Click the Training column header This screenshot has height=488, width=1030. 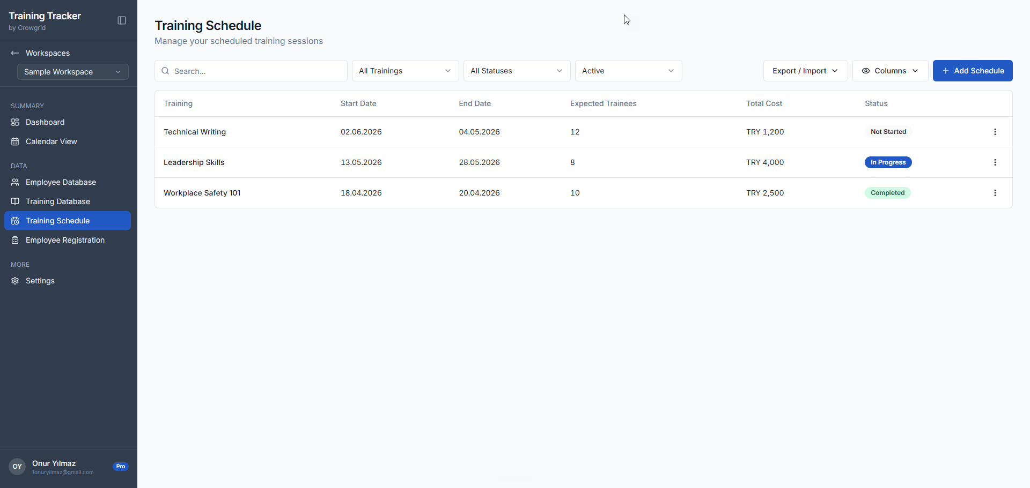[x=178, y=103]
